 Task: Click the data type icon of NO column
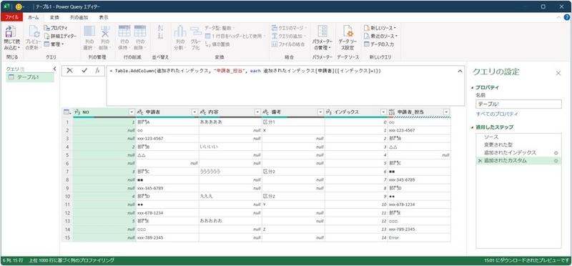click(x=77, y=112)
